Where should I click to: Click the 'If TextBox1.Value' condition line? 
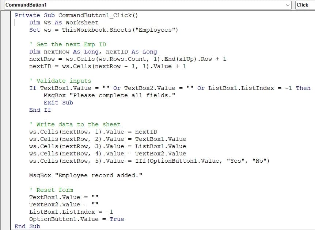(170, 88)
